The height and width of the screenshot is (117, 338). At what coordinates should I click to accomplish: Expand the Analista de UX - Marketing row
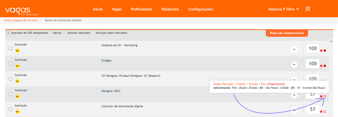[294, 49]
